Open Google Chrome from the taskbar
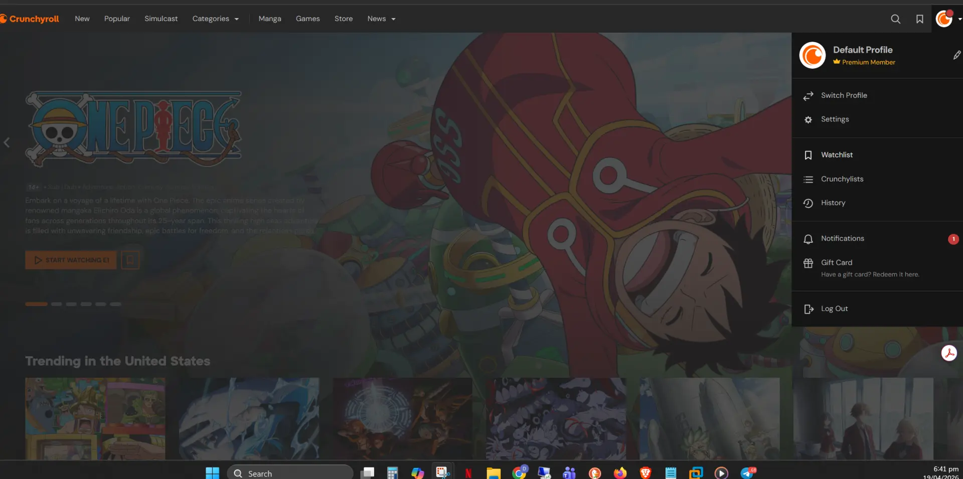The width and height of the screenshot is (963, 479). point(520,473)
